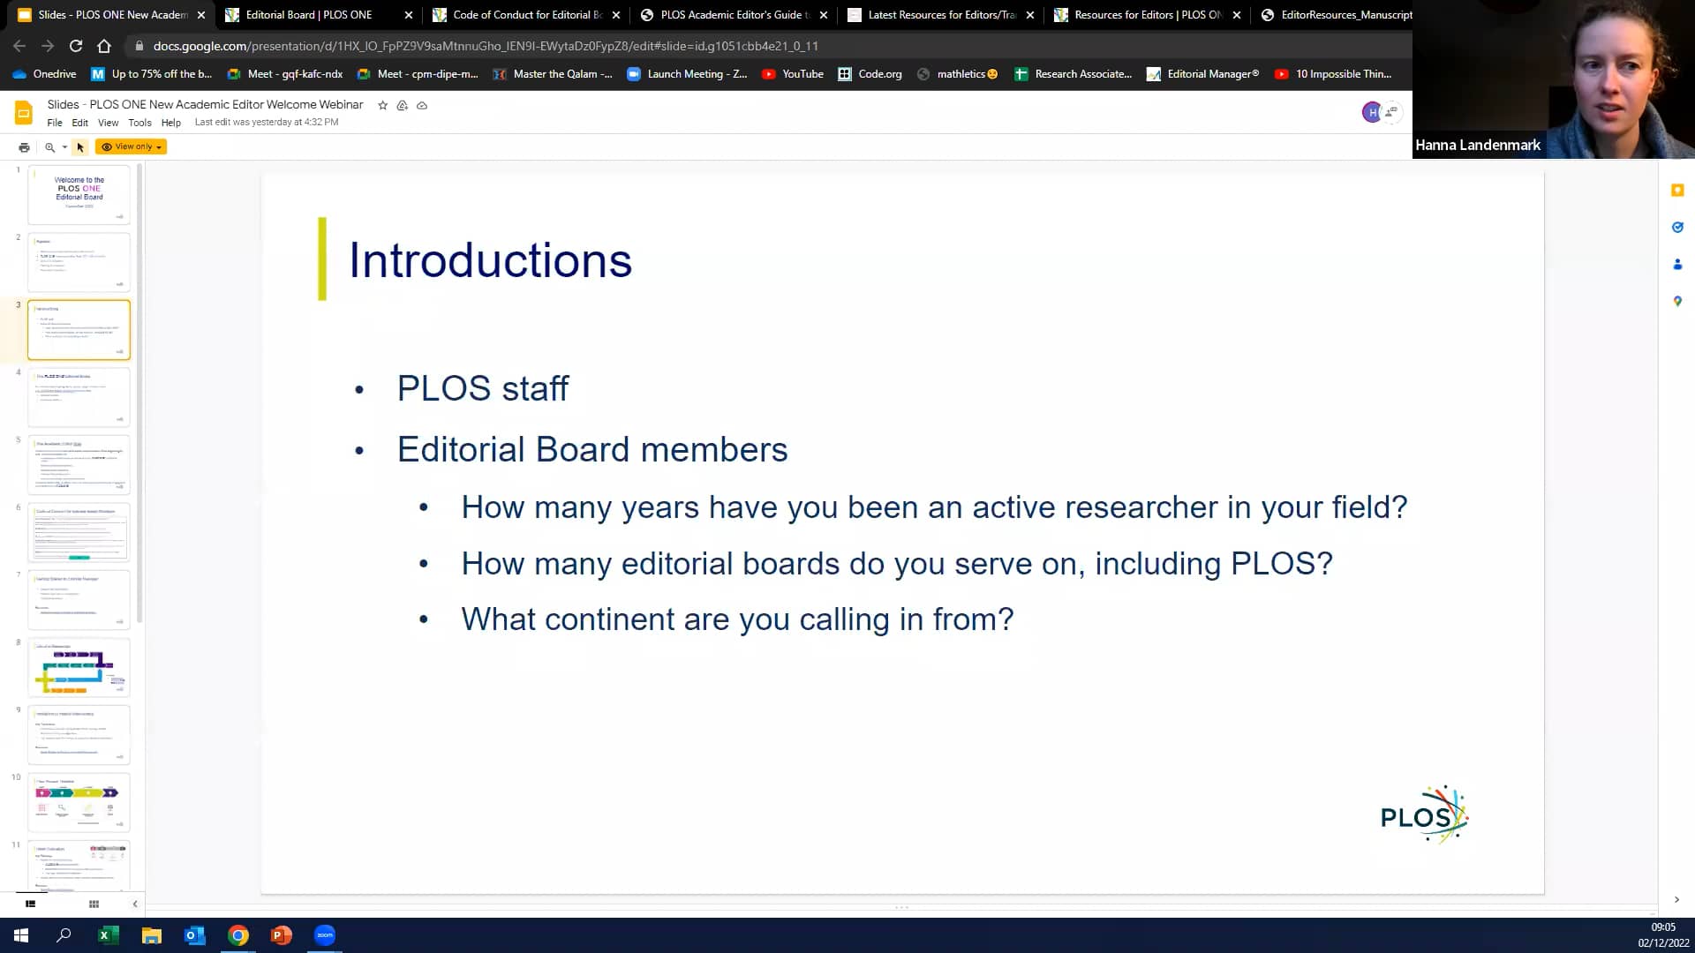Toggle grid view of slides

click(94, 904)
